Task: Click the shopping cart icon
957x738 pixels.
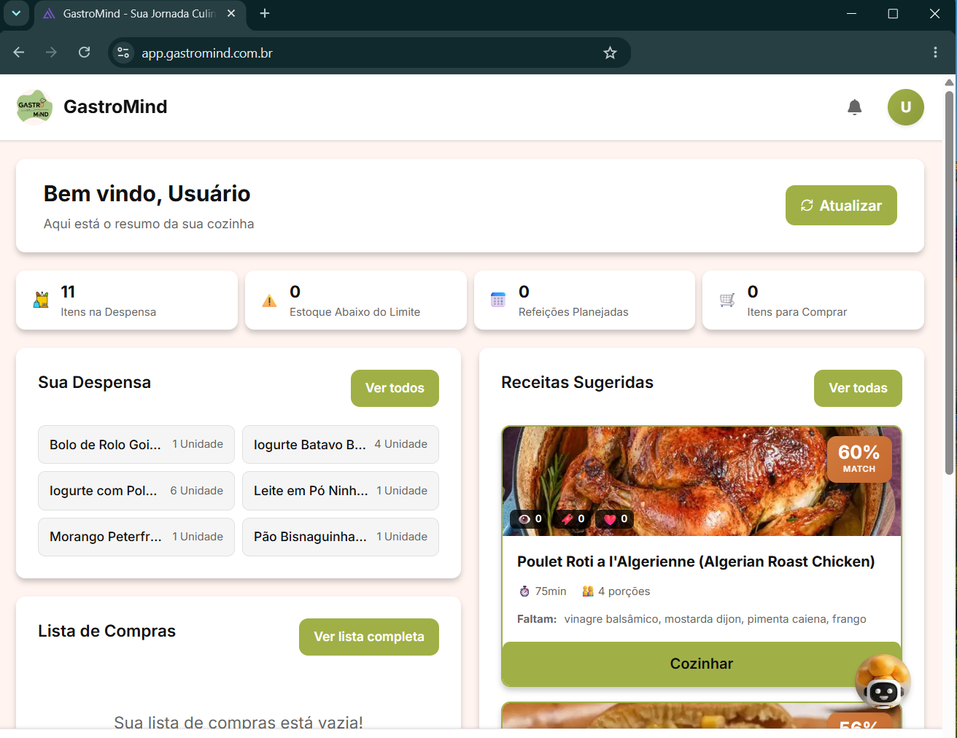Action: (x=727, y=300)
